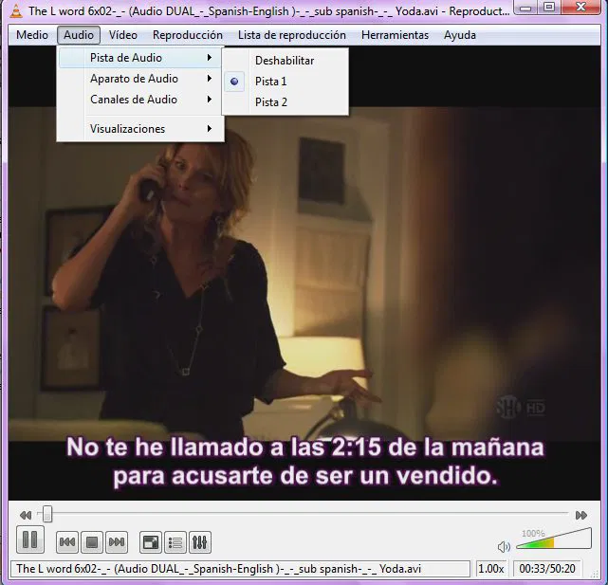Skip to the previous media item
Image resolution: width=608 pixels, height=585 pixels.
67,542
